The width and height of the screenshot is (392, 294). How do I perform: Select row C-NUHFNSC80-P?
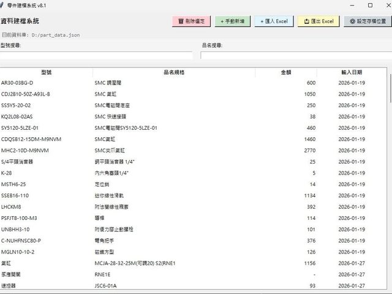pyautogui.click(x=194, y=241)
